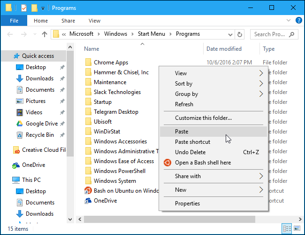Click the blue File button

pos(14,21)
